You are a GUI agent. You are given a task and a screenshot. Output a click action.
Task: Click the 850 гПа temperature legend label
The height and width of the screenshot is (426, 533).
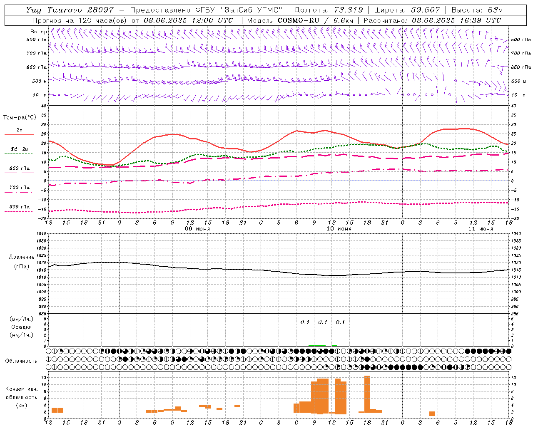coord(20,168)
